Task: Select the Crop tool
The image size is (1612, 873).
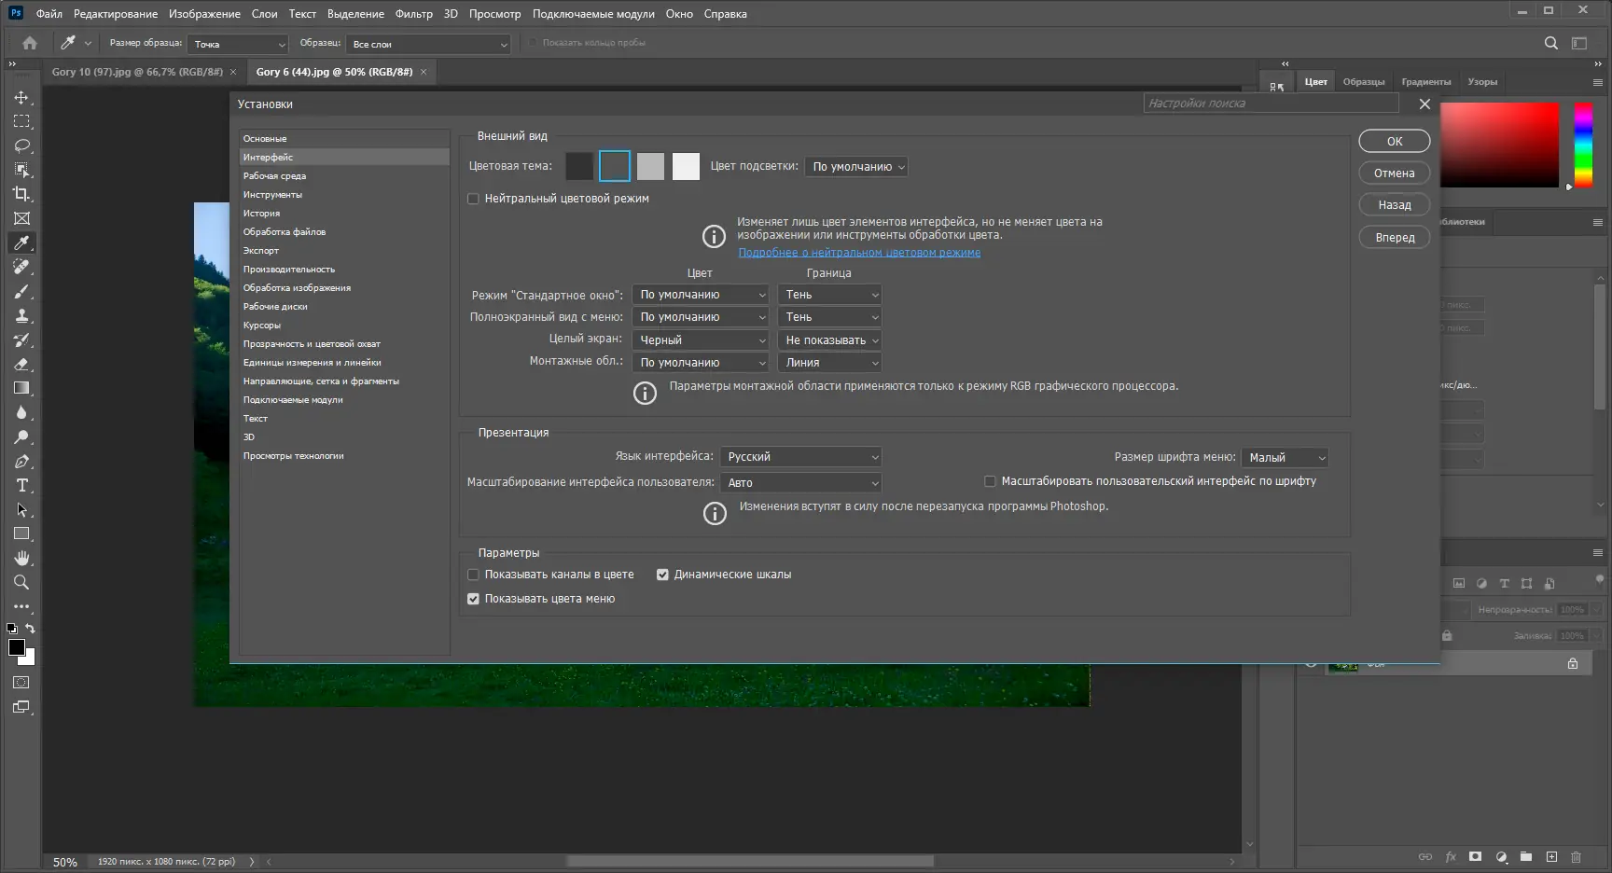Action: tap(21, 194)
